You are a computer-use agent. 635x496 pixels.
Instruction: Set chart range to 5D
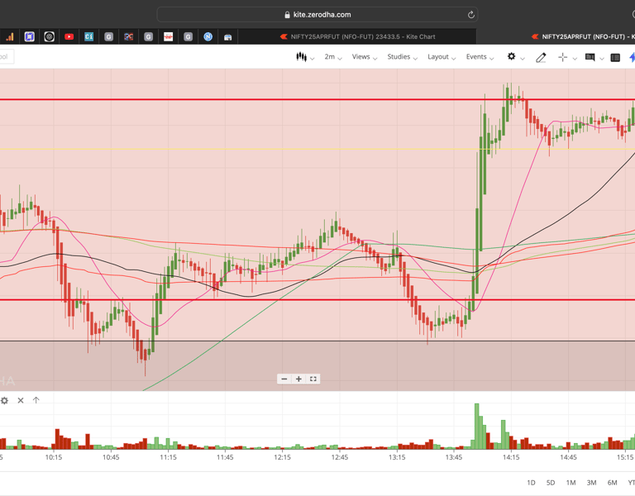pos(551,483)
